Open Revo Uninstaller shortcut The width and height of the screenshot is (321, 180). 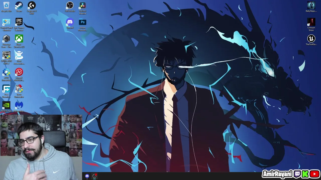tap(19, 91)
